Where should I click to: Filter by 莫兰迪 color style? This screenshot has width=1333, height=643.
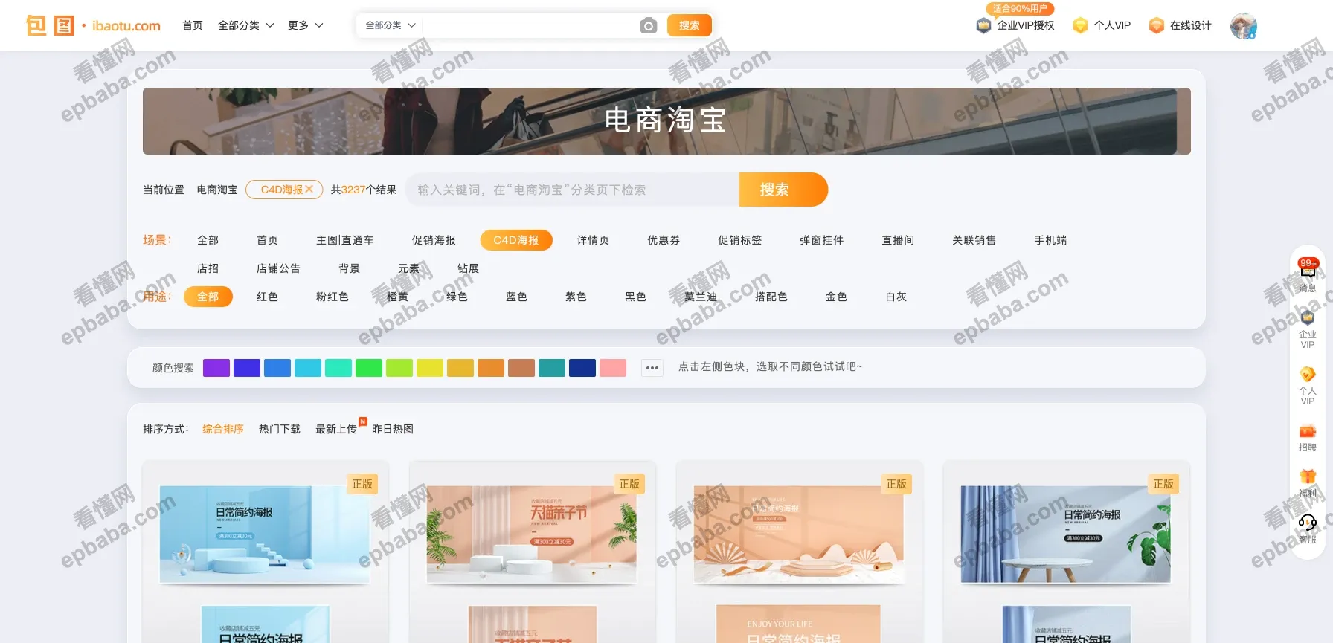pos(701,297)
